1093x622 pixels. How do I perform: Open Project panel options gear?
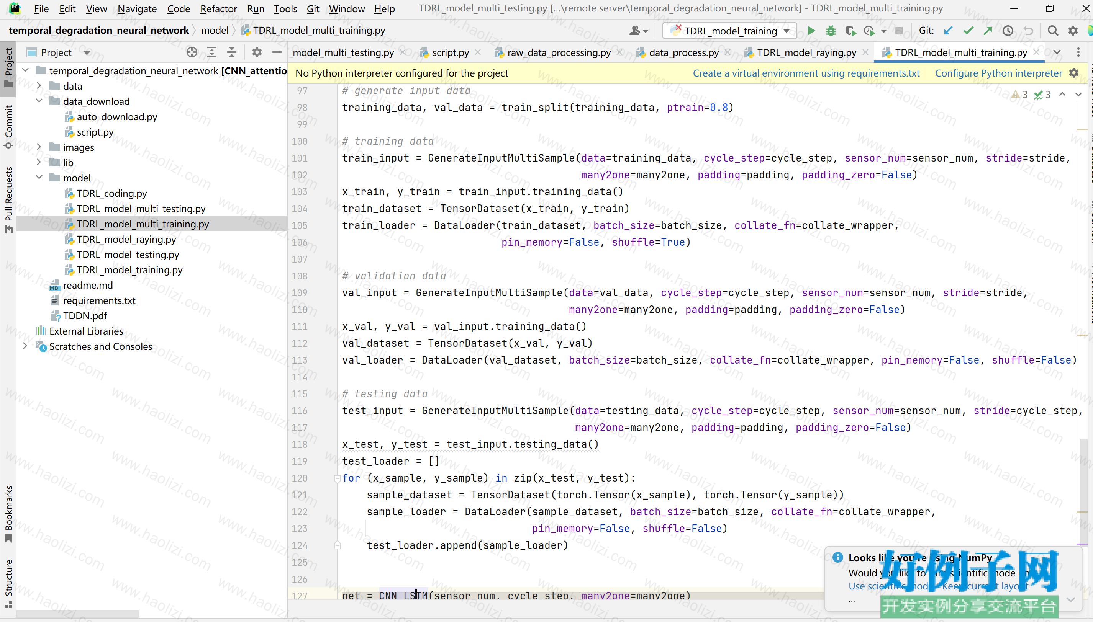pos(256,52)
